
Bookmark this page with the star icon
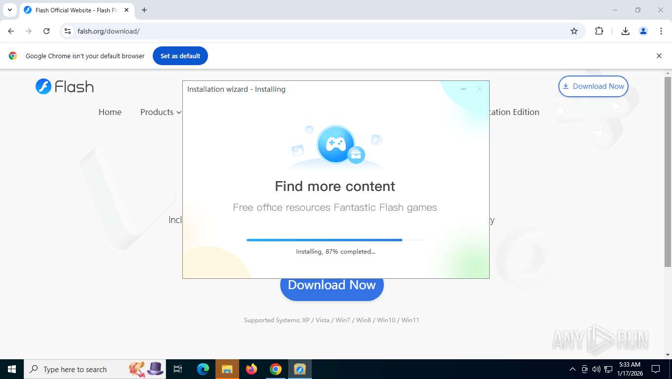tap(574, 31)
